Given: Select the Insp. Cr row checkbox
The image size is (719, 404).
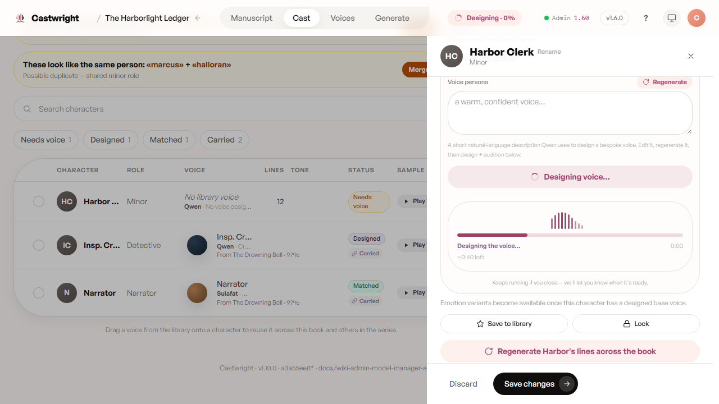Looking at the screenshot, I should [x=39, y=245].
